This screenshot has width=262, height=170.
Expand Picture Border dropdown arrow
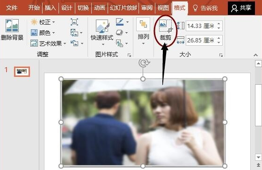(x=127, y=22)
